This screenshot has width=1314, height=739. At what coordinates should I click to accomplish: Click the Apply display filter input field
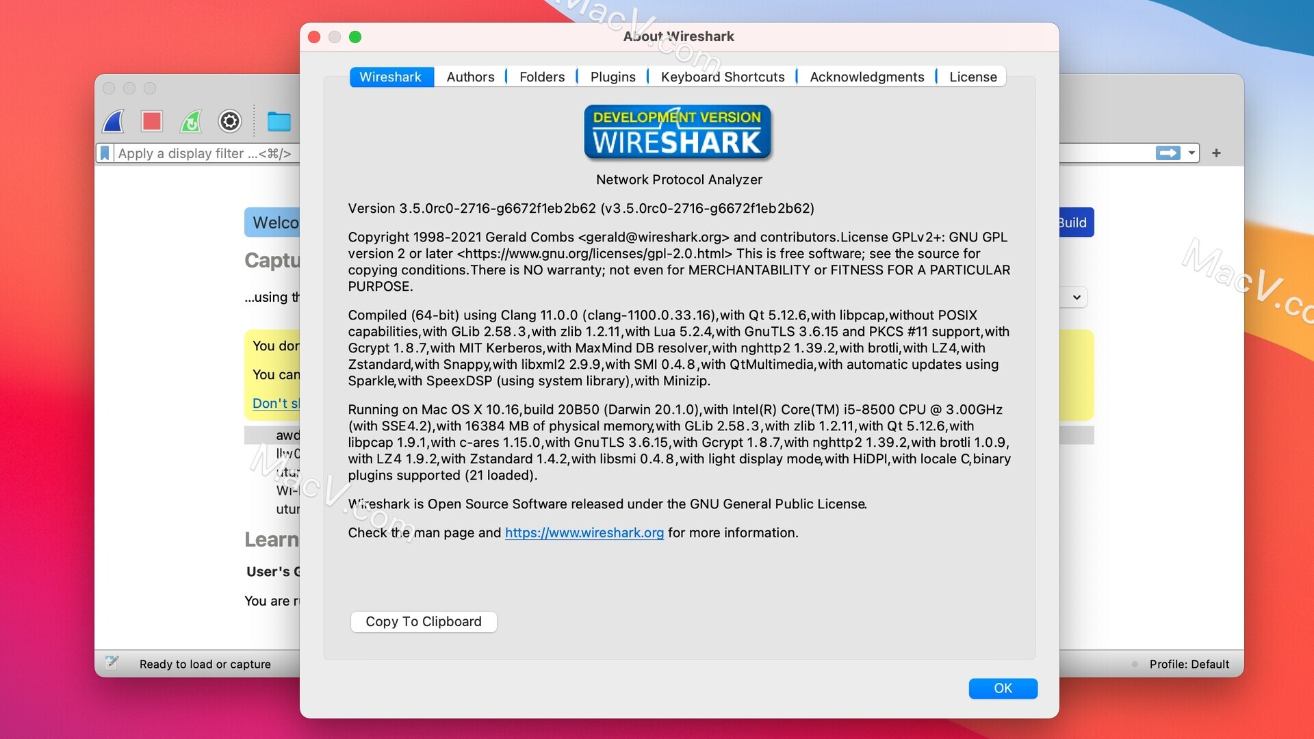[207, 153]
